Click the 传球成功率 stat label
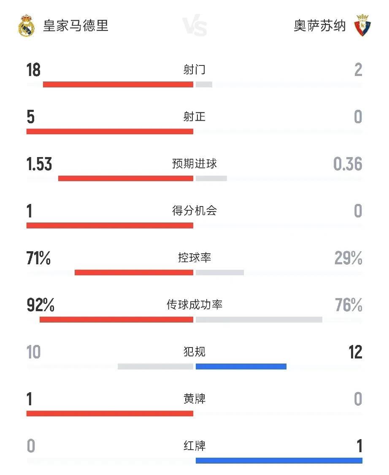This screenshot has height=475, width=389. [194, 305]
